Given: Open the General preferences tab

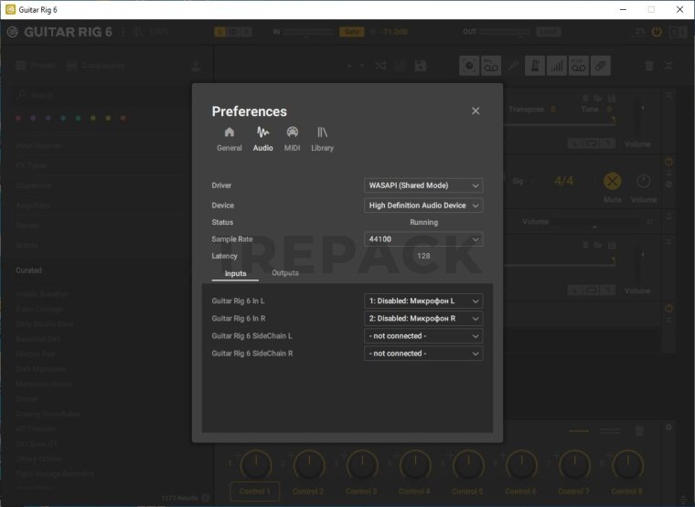Looking at the screenshot, I should pyautogui.click(x=229, y=138).
